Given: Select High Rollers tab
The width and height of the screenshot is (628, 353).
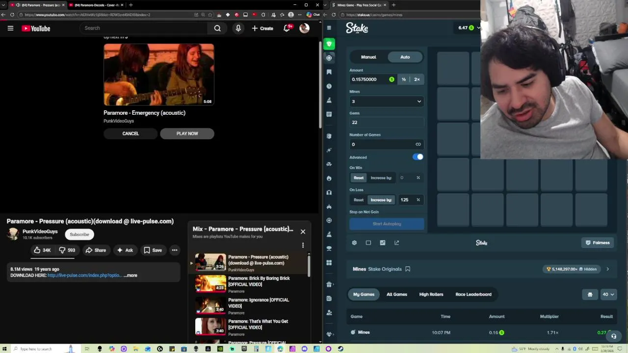Looking at the screenshot, I should [431, 295].
